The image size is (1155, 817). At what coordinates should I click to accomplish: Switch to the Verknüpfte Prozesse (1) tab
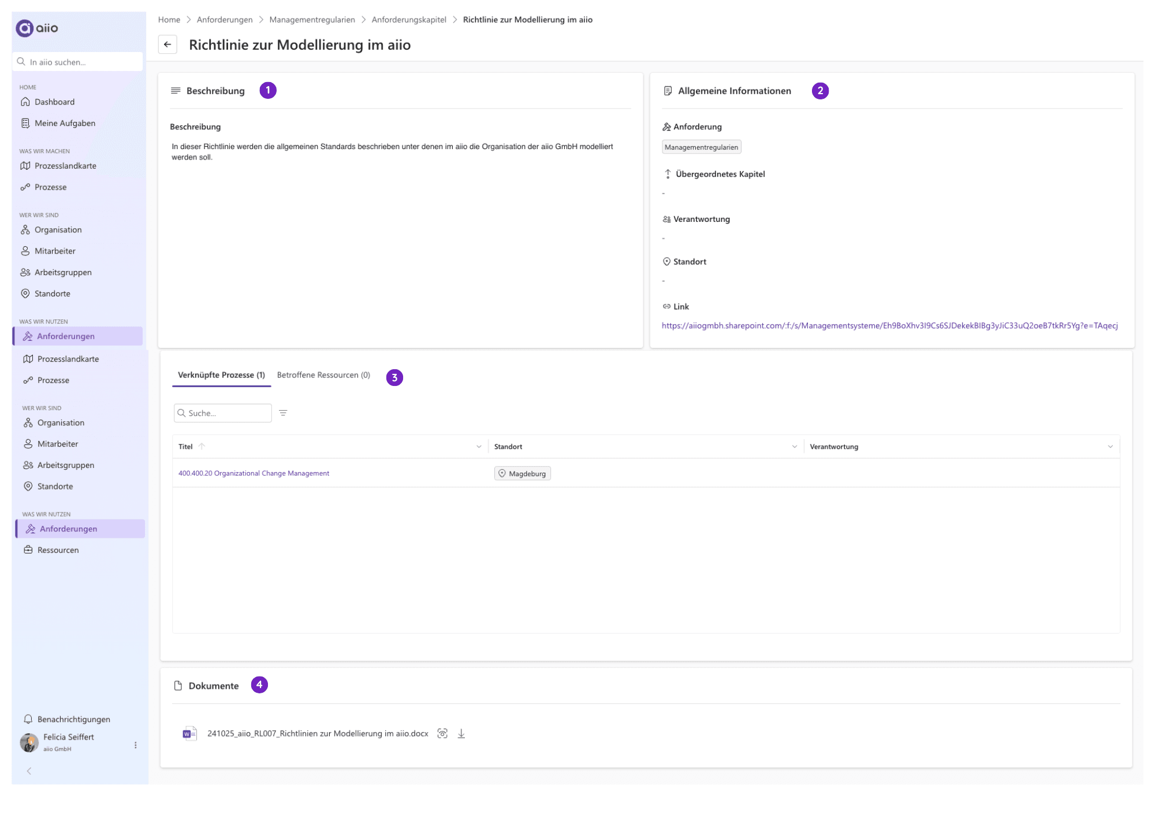pos(221,375)
